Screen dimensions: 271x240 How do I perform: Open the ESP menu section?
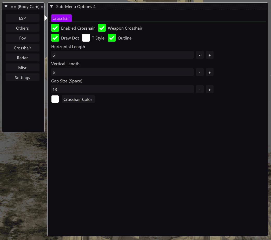[x=22, y=18]
